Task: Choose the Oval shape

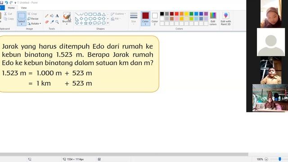Action: pyautogui.click(x=86, y=14)
